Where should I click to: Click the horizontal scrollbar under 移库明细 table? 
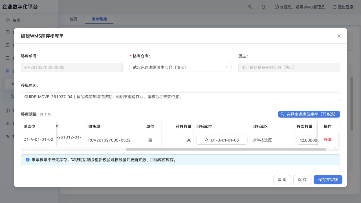point(226,149)
